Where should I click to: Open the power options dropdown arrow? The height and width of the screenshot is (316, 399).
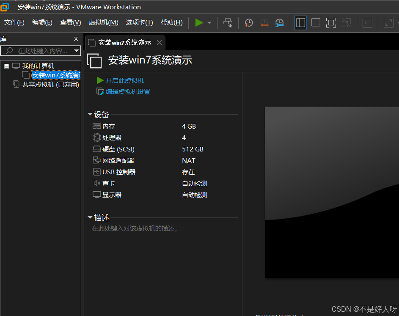click(209, 23)
